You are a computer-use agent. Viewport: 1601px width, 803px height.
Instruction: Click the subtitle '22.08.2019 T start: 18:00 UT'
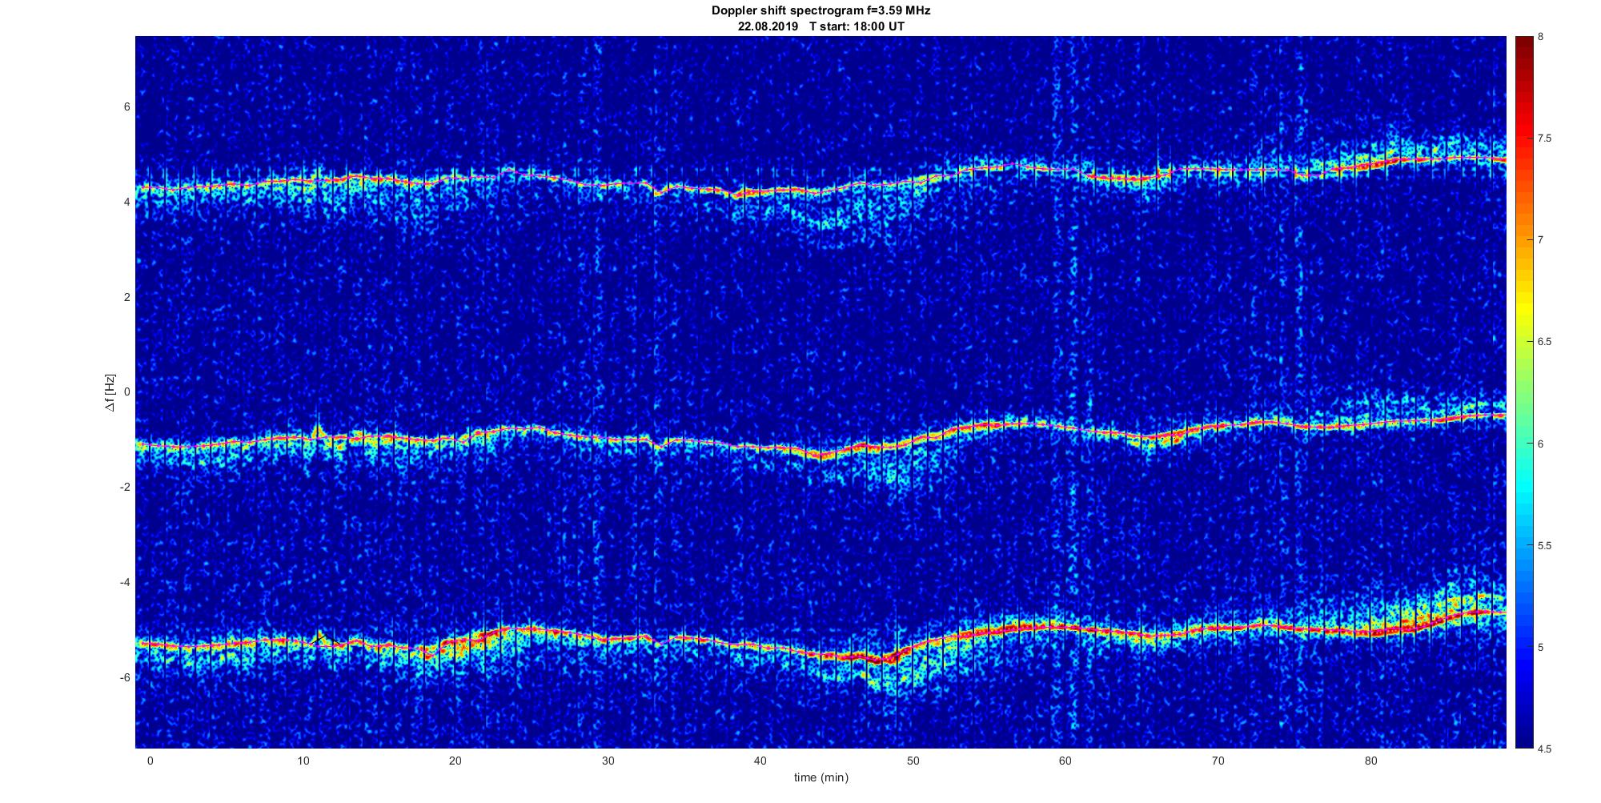coord(821,26)
